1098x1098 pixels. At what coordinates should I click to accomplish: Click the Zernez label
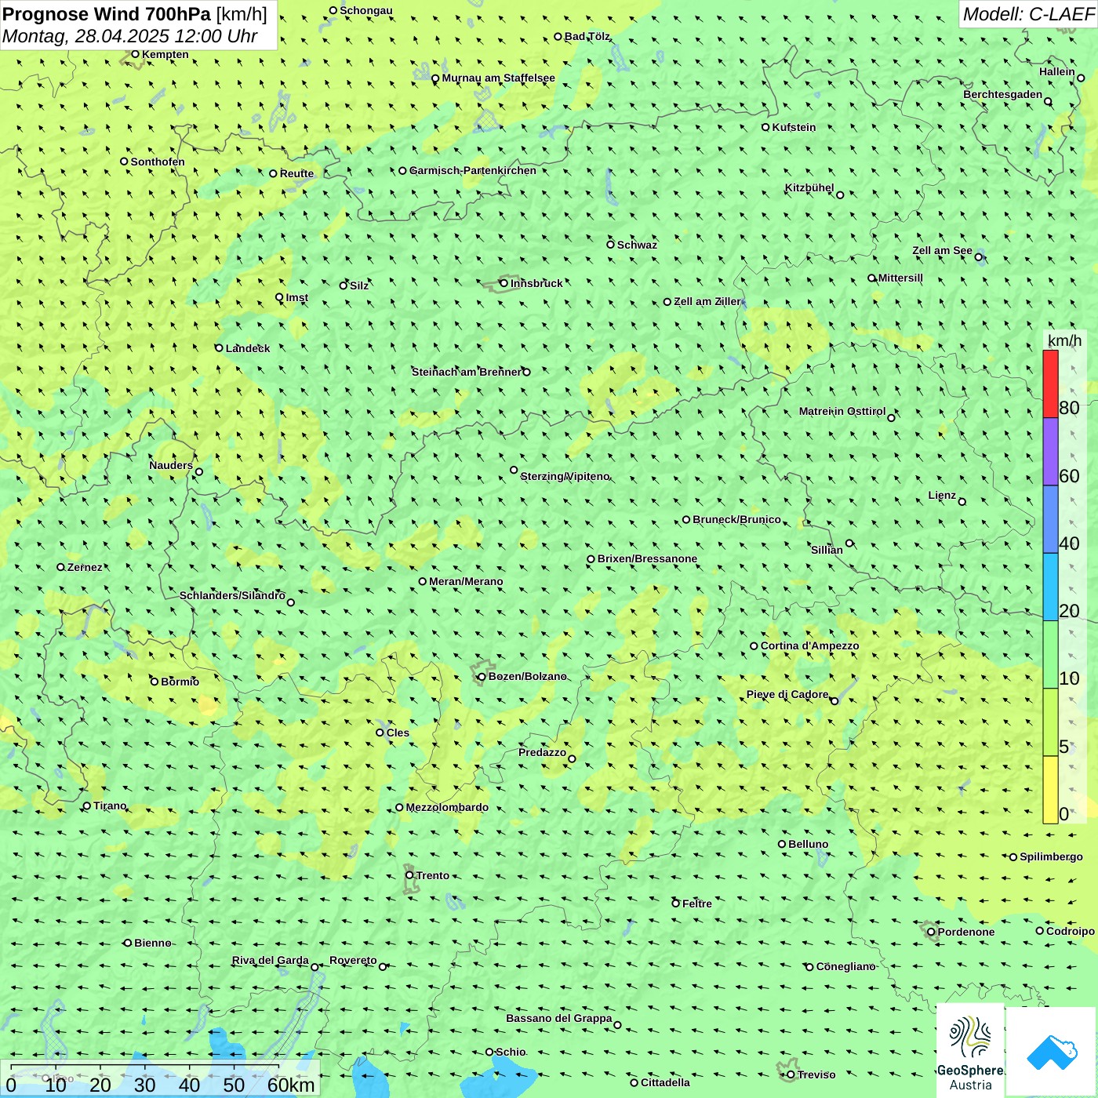click(x=84, y=567)
